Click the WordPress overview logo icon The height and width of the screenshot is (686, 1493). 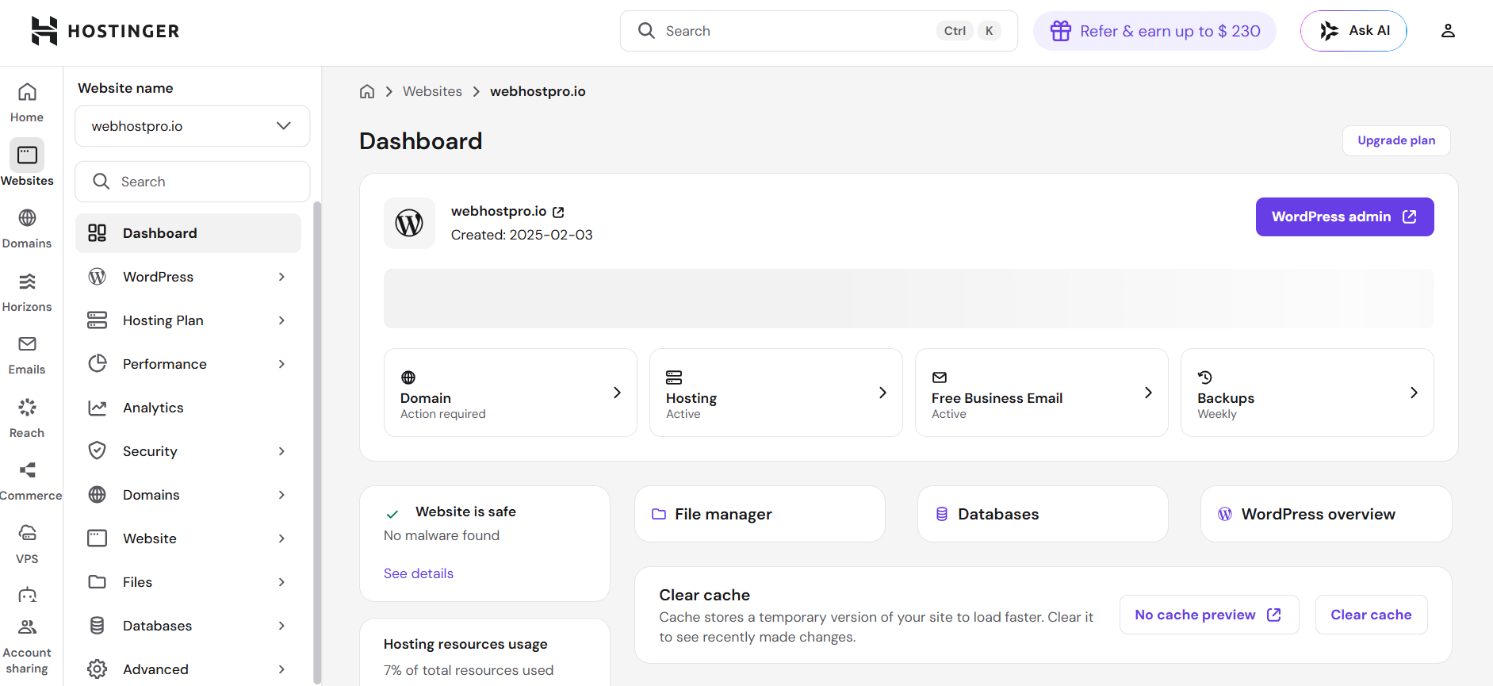click(1225, 514)
